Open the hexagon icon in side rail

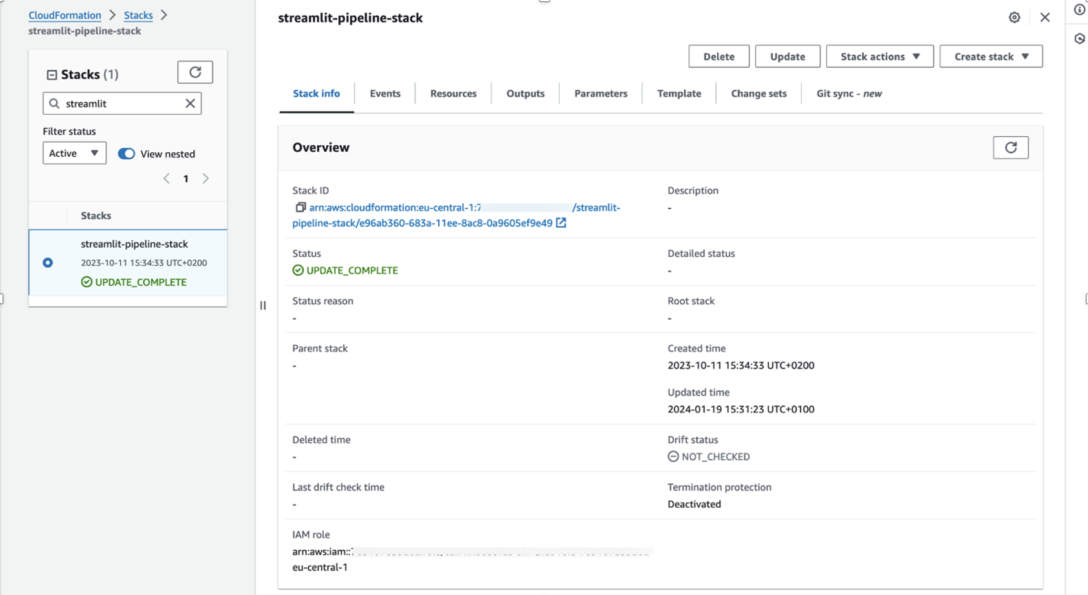[1080, 39]
